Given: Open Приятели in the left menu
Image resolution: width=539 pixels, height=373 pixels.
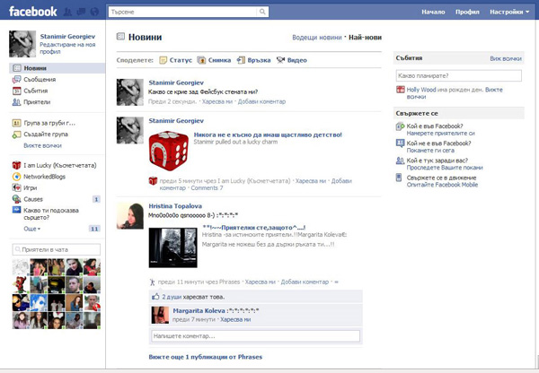Looking at the screenshot, I should coord(38,102).
